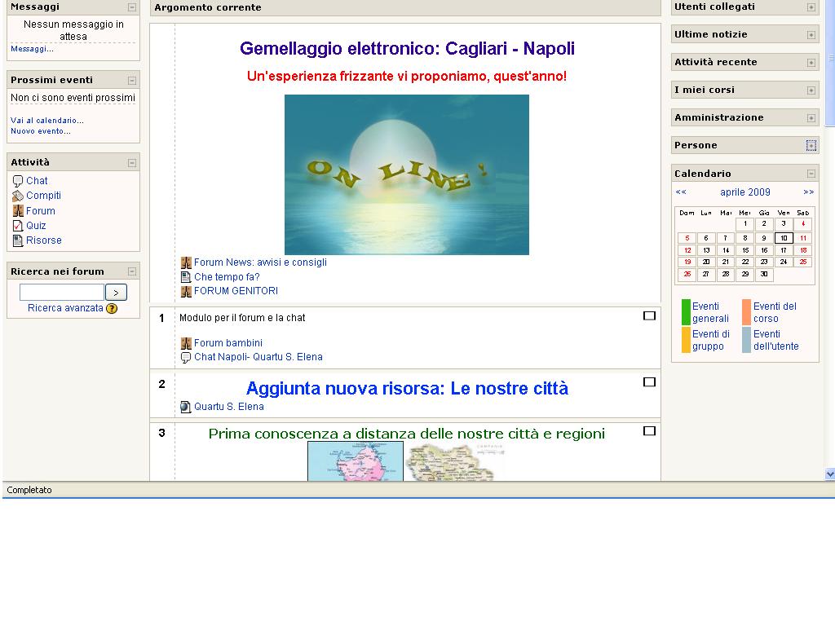Expand the Amministrazione block
Screen dimensions: 835x626
coord(811,118)
